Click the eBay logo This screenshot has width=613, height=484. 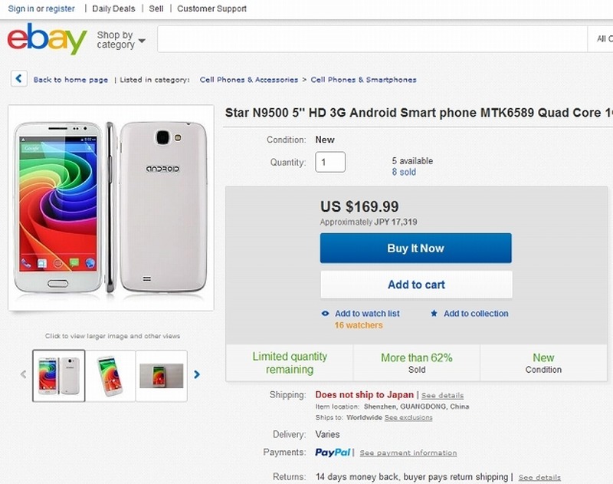coord(47,39)
